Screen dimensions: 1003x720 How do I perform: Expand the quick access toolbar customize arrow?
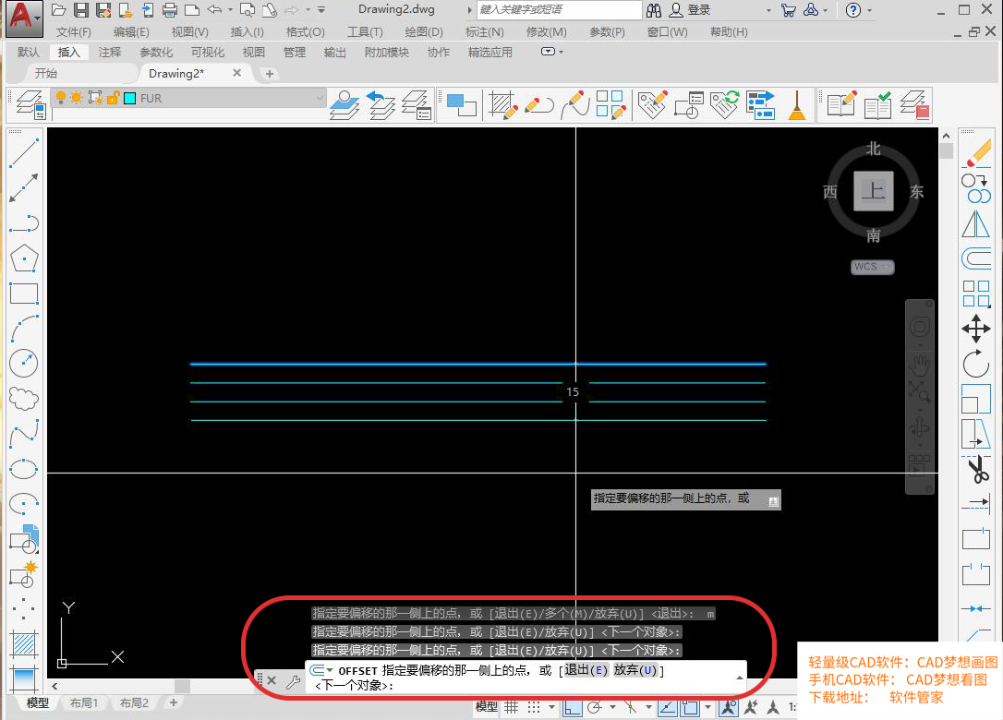[x=321, y=9]
